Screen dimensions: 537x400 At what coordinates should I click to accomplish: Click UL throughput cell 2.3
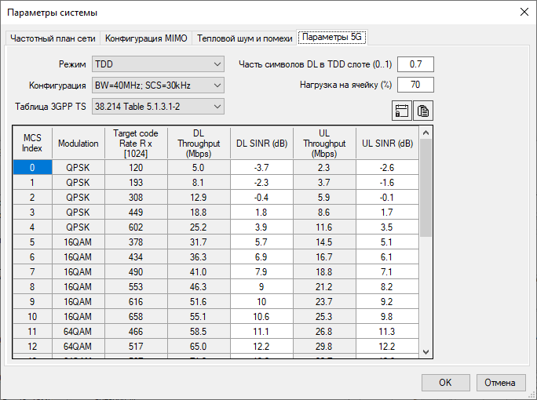click(324, 167)
